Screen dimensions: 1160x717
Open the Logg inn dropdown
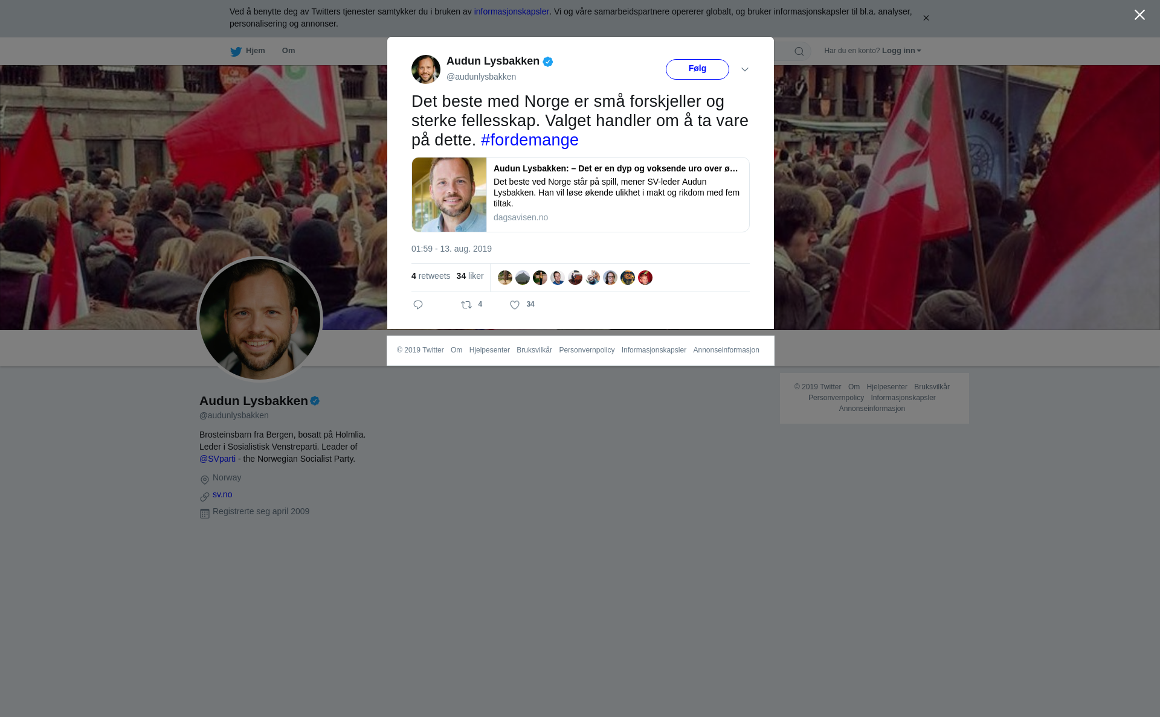(901, 51)
